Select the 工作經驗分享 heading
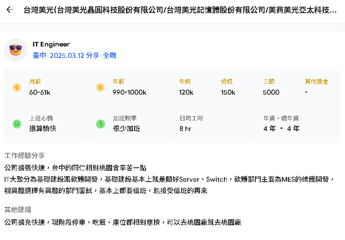The width and height of the screenshot is (345, 240). coord(25,155)
